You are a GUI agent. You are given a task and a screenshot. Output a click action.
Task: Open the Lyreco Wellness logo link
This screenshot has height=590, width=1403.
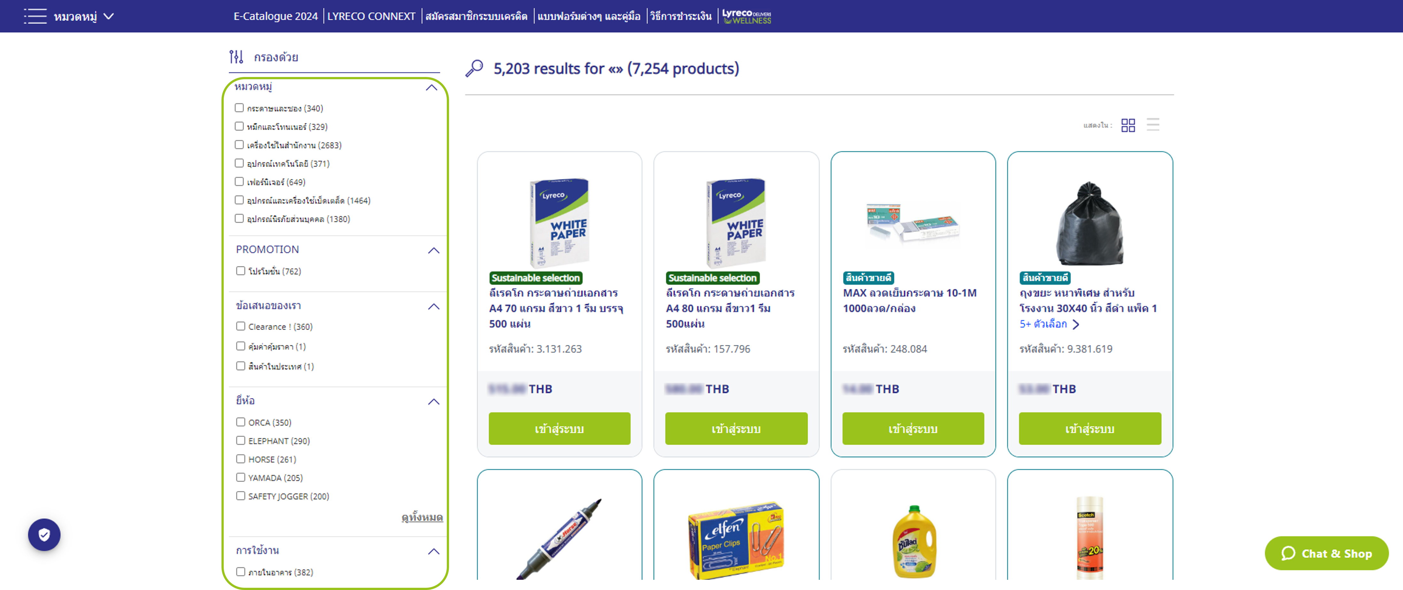pos(746,16)
